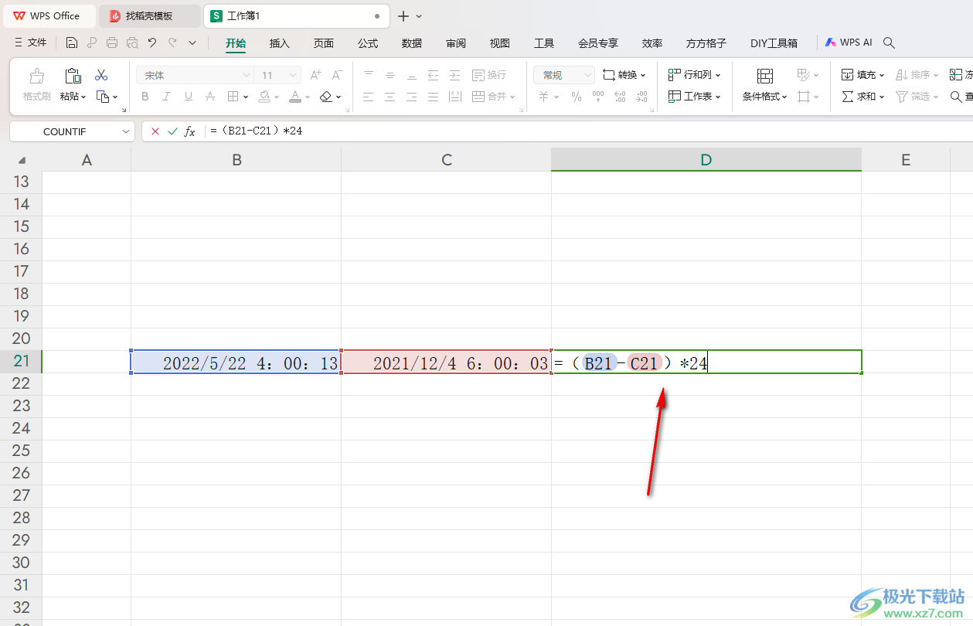Open the View (视图) tab
The width and height of the screenshot is (973, 626).
point(500,43)
